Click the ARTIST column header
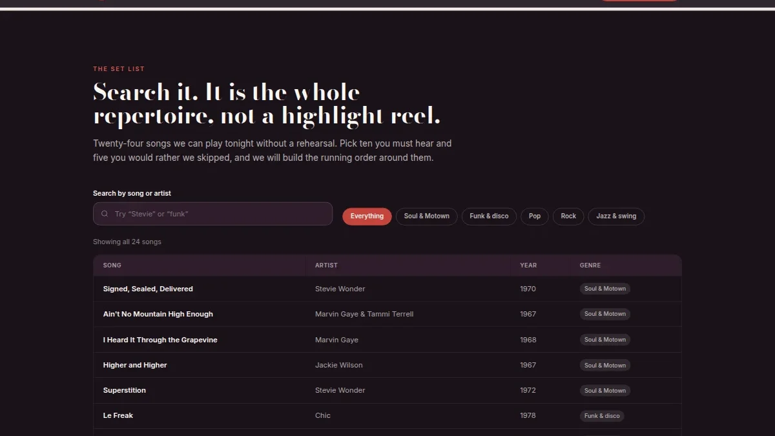Viewport: 775px width, 436px height. [x=326, y=265]
